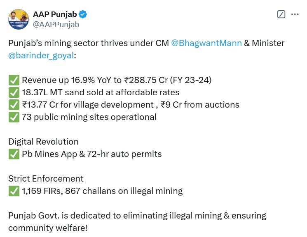The height and width of the screenshot is (237, 307).
Task: Click the Strict Enforcement heading text
Action: (46, 179)
